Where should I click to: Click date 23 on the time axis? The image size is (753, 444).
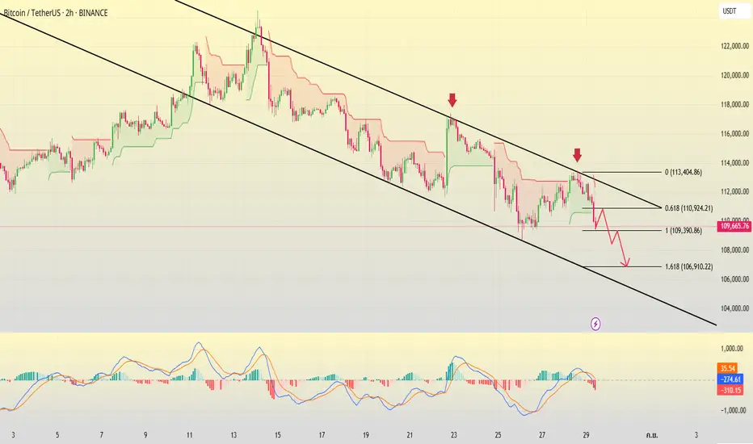pos(454,435)
